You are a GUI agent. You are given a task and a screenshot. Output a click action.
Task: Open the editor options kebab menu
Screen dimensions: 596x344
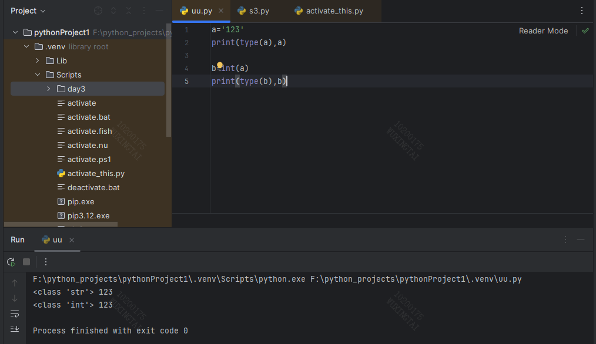point(581,10)
